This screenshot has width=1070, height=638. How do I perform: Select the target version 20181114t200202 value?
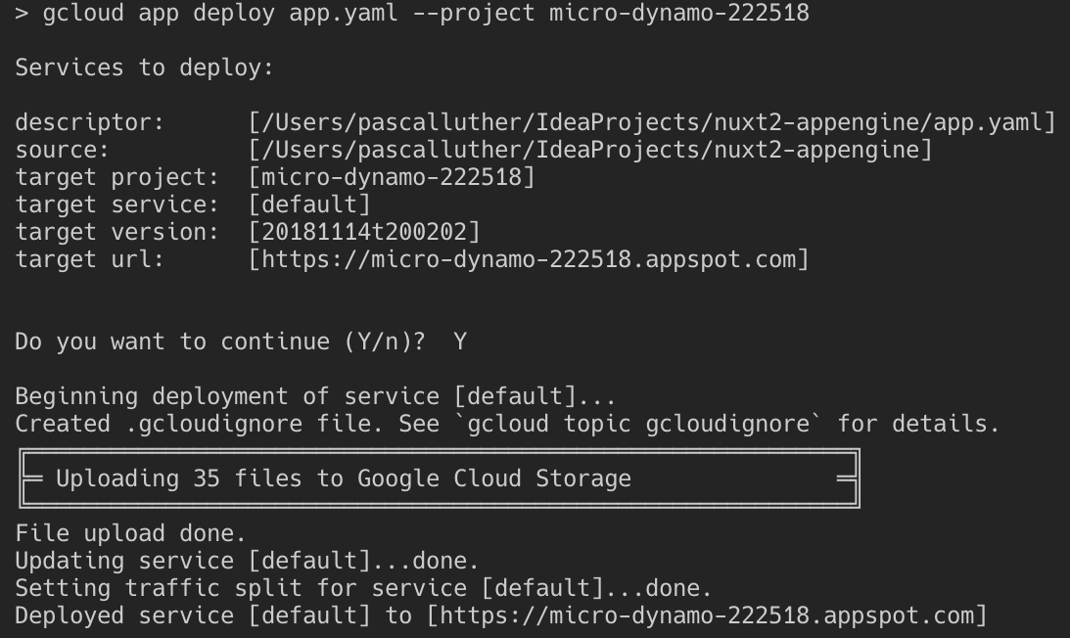pyautogui.click(x=364, y=232)
